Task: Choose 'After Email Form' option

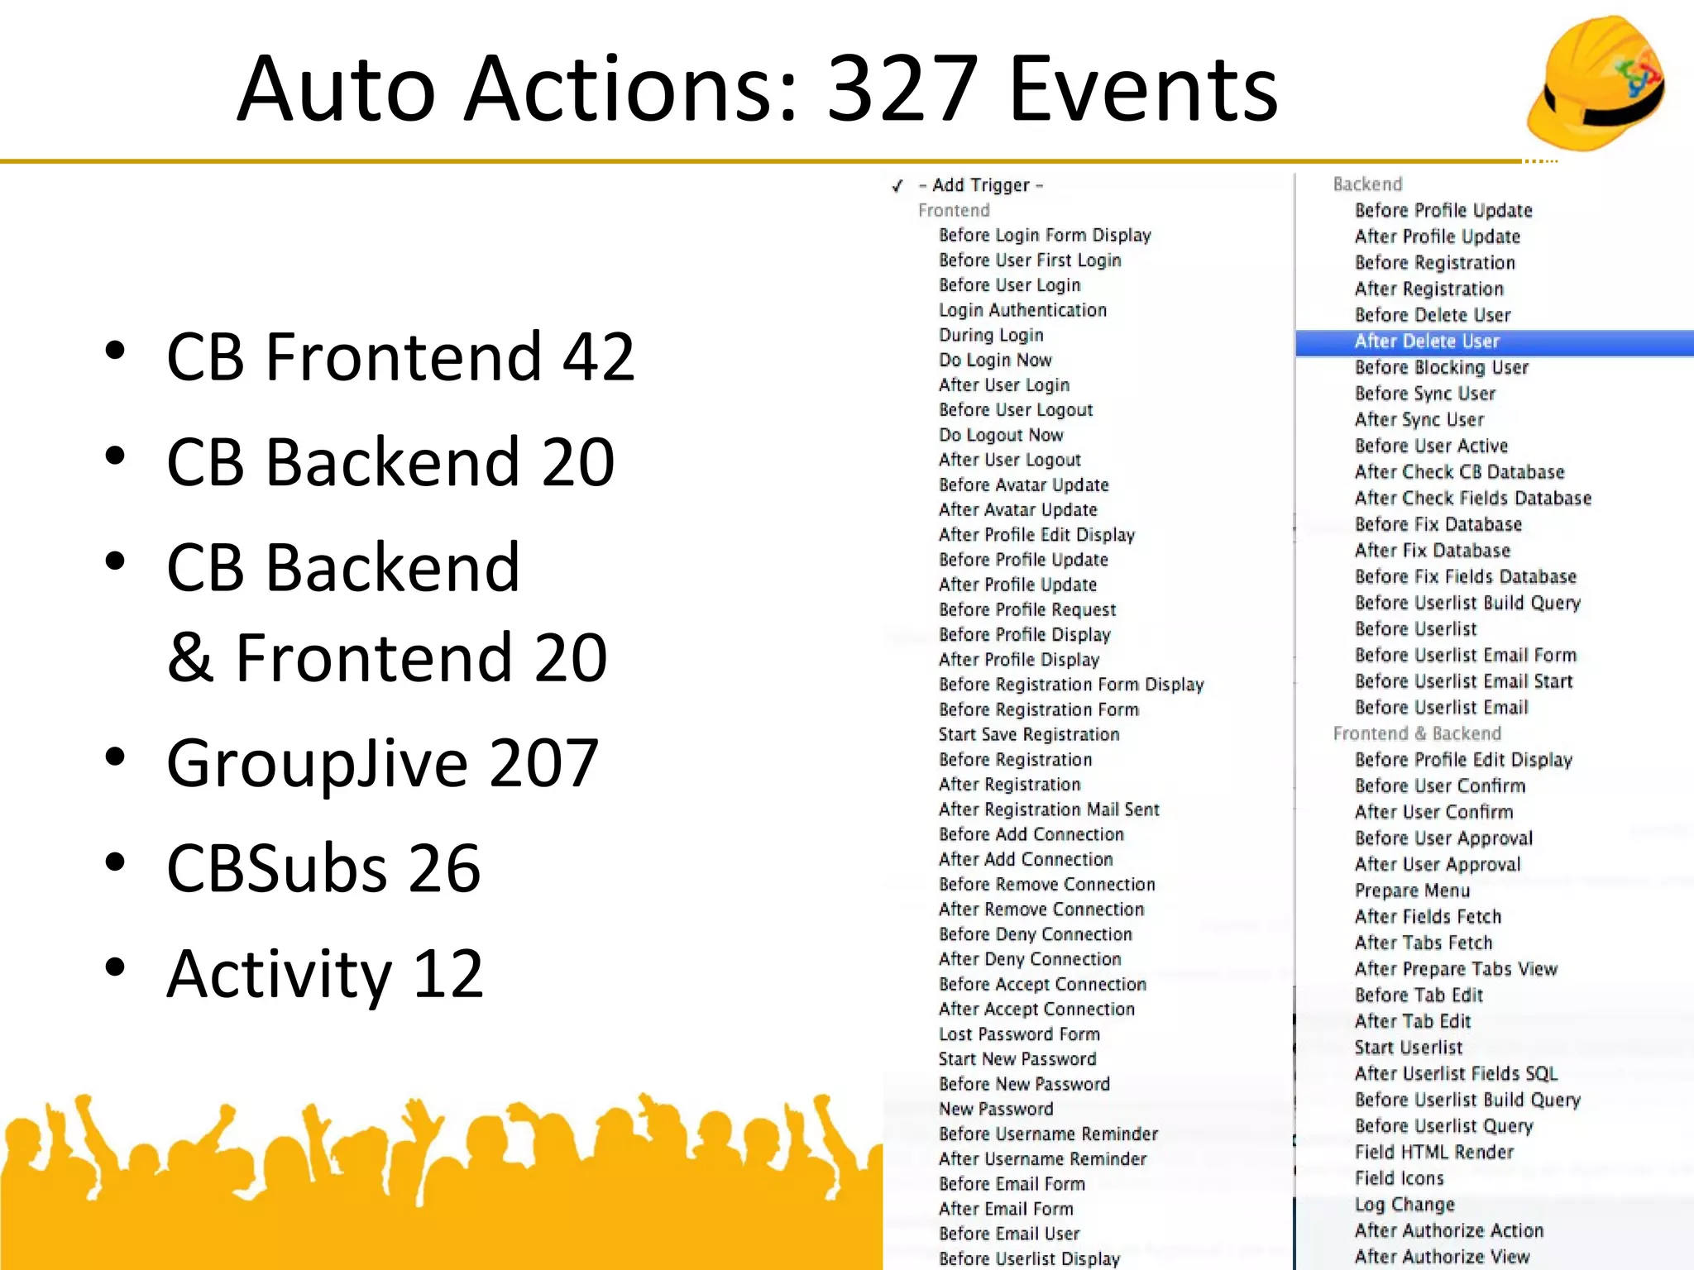Action: point(1006,1209)
